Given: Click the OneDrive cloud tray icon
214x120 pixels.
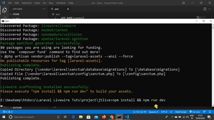Looking at the screenshot, I should (176, 117).
